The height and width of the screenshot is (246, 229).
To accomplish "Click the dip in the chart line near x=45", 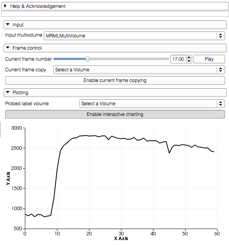I will pos(169,153).
